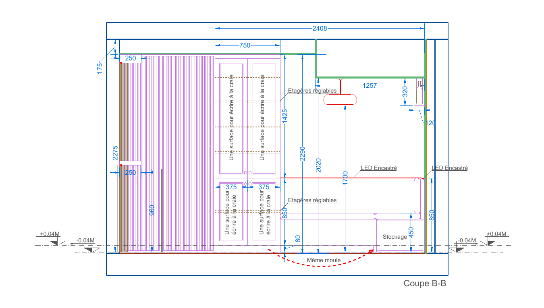Click the 2290 vertical dimension

[x=303, y=154]
